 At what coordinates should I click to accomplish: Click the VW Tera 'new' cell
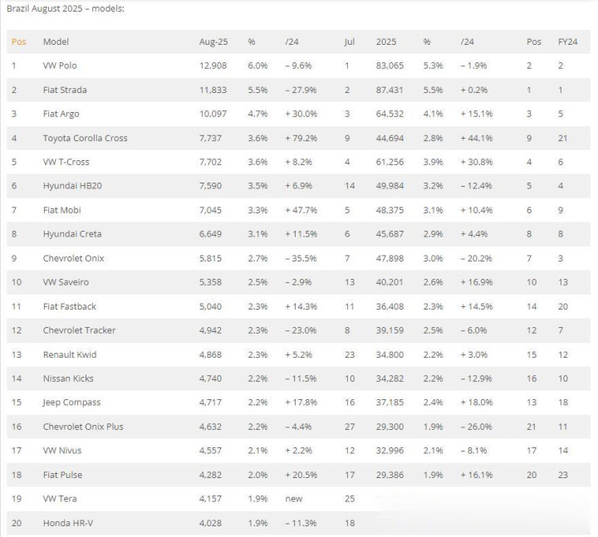click(x=294, y=499)
